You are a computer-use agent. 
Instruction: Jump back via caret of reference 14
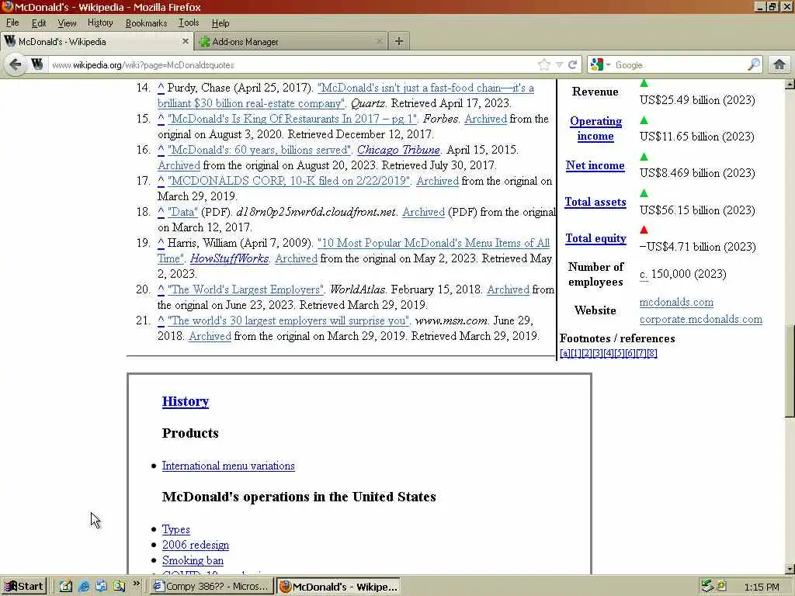[x=161, y=88]
